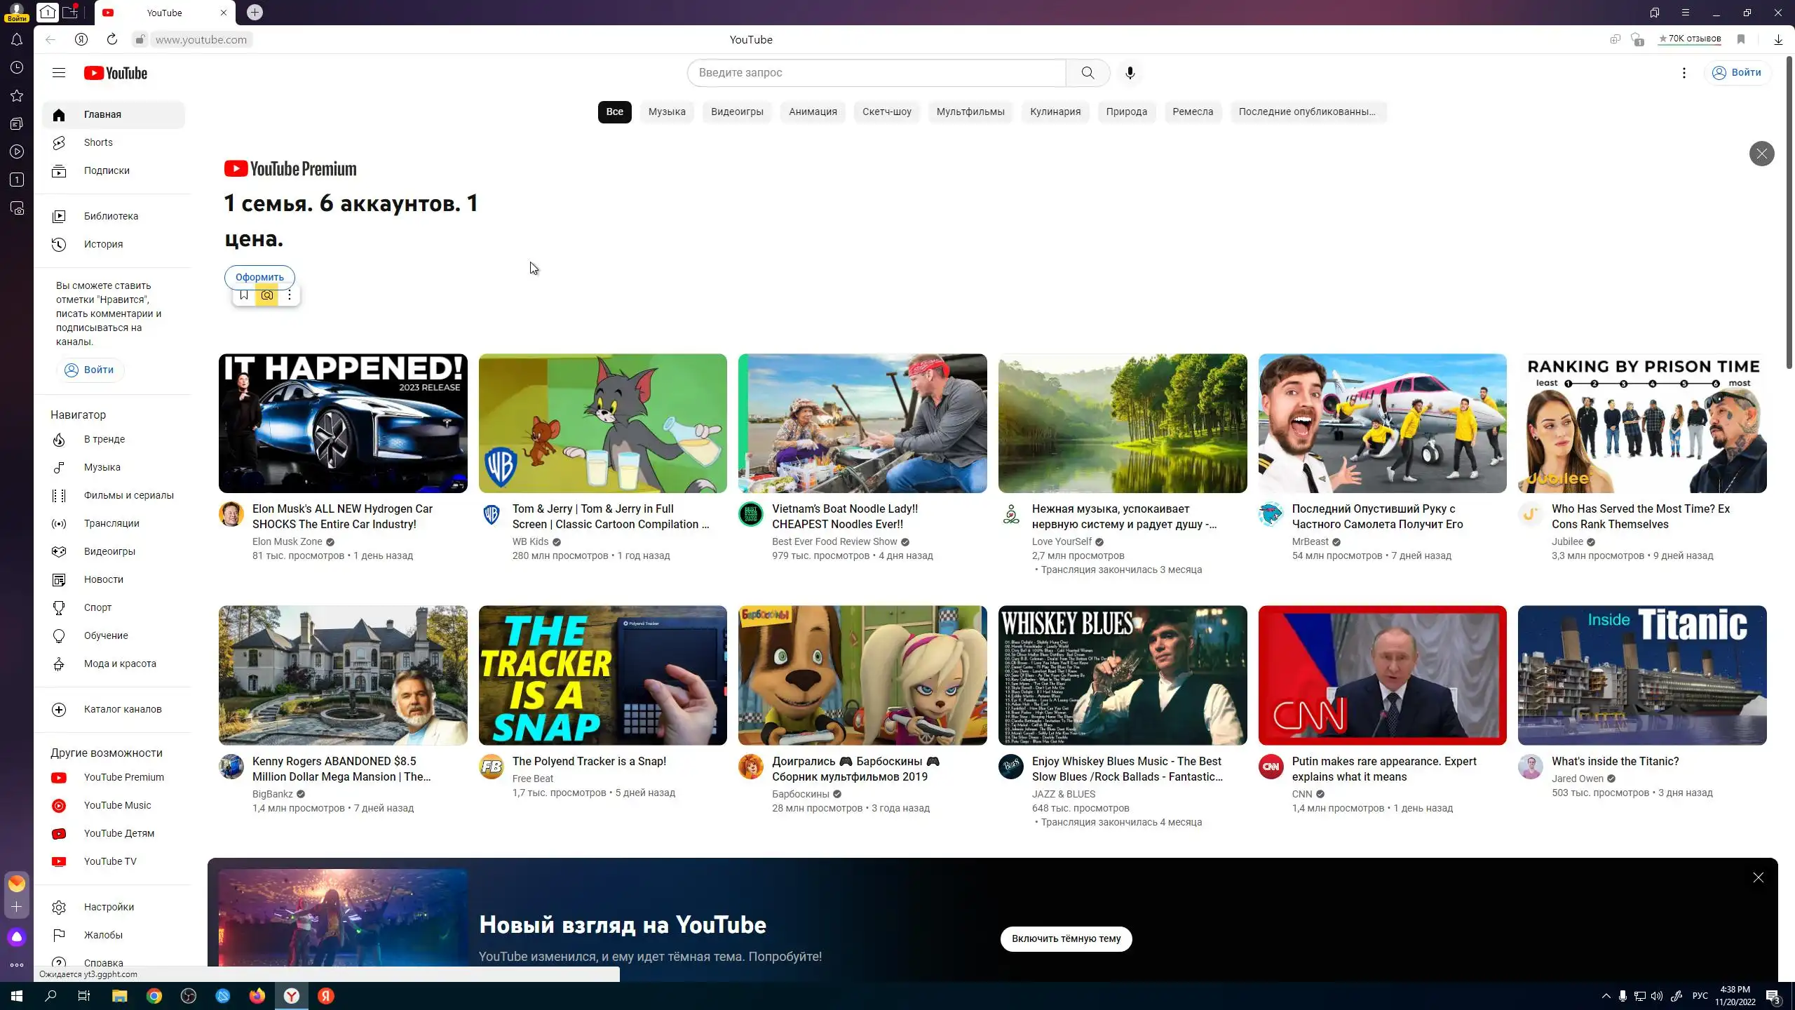1795x1010 pixels.
Task: Select the Музыка filter chip
Action: tap(666, 112)
